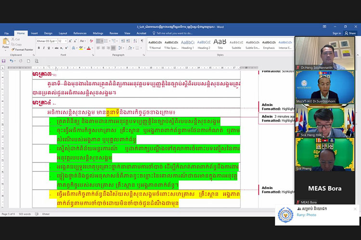
Task: Pick font color red A
Action: (x=89, y=48)
